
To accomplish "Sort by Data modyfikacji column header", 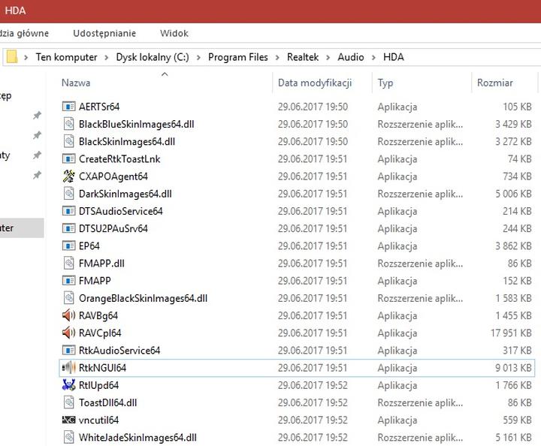I will point(315,83).
